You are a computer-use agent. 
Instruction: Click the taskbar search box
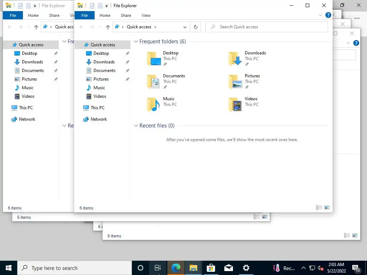75,268
